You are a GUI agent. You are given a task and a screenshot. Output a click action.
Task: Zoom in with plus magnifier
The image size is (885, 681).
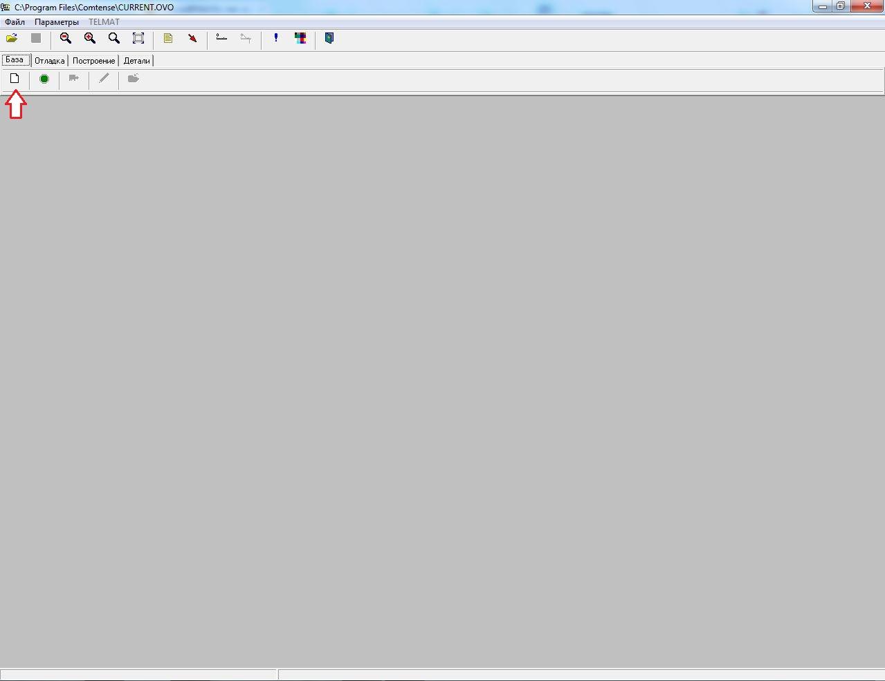pos(90,39)
